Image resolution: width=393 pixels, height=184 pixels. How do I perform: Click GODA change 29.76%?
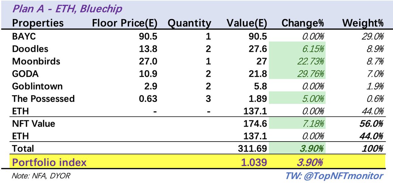tap(310, 74)
